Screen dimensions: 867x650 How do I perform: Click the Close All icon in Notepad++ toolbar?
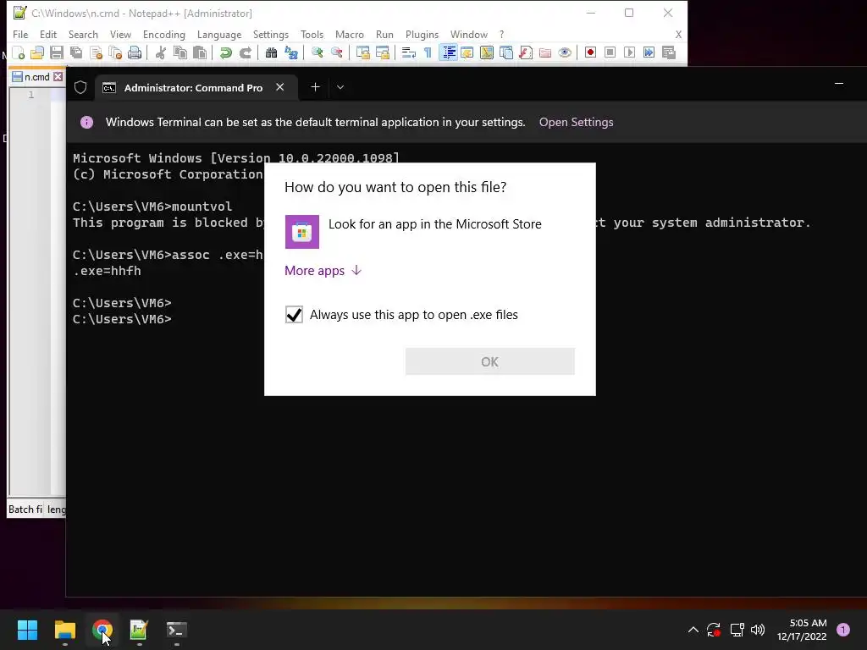tap(115, 52)
